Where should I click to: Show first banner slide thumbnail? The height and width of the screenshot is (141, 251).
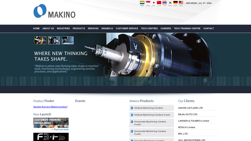point(40,40)
